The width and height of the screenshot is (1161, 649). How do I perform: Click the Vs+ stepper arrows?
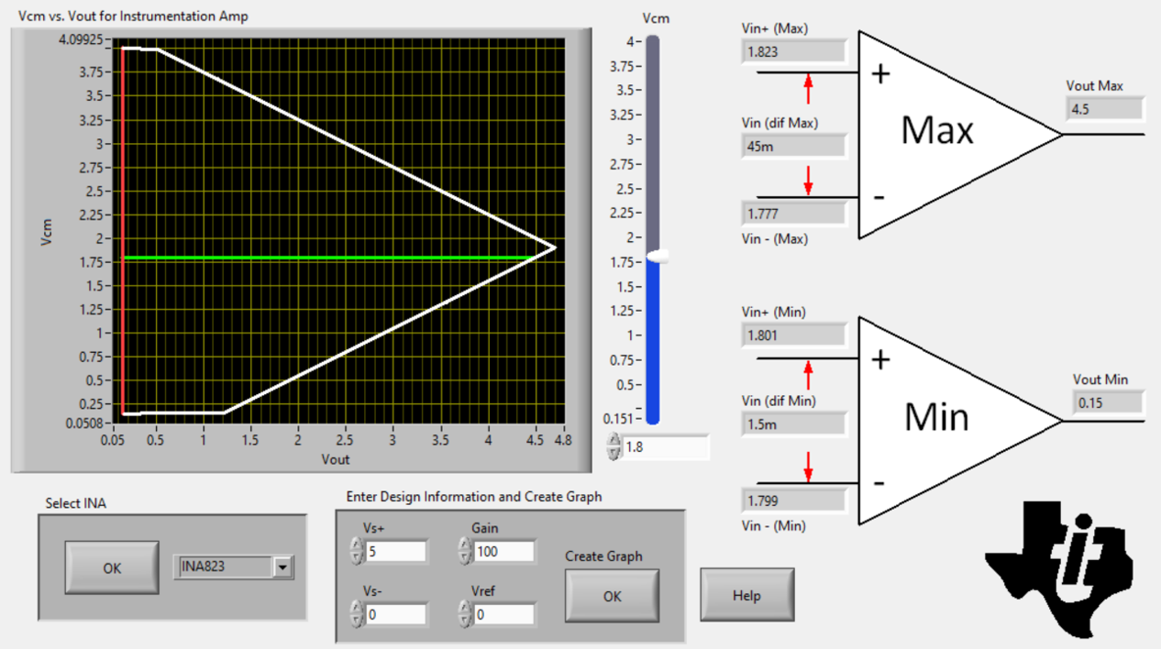pos(357,551)
